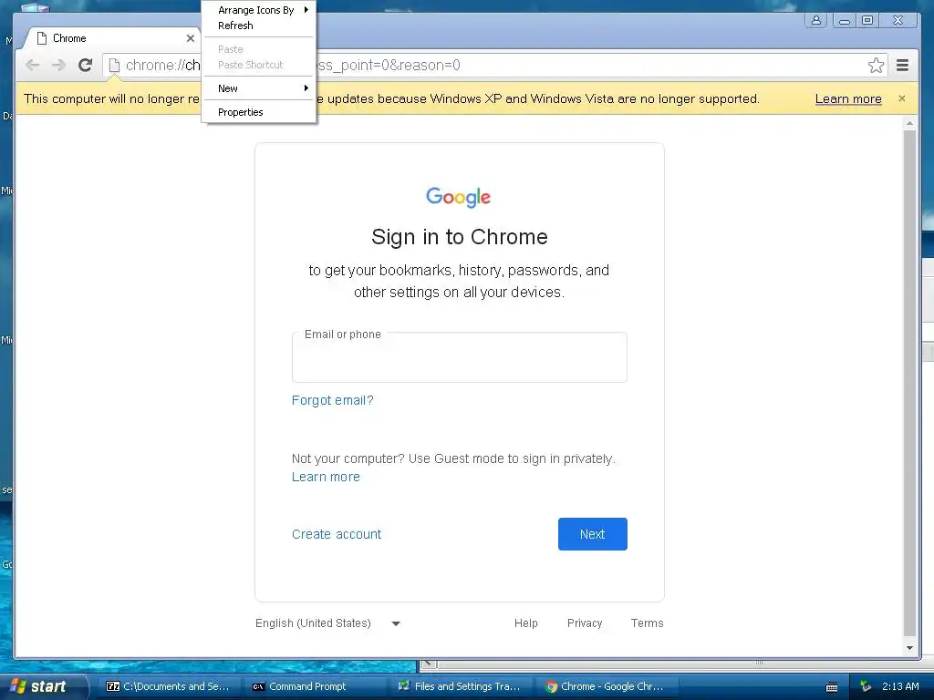Expand Arrange Icons By submenu
This screenshot has width=934, height=700.
click(x=258, y=9)
